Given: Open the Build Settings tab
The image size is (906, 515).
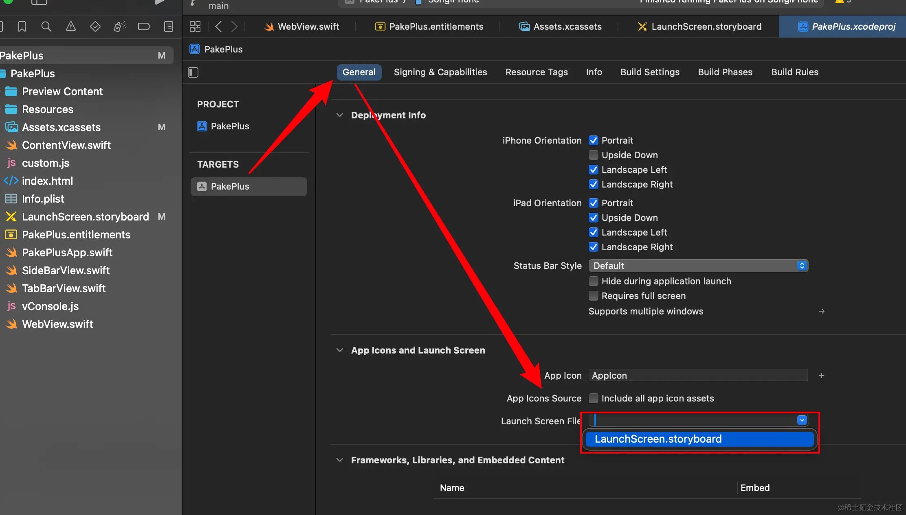Looking at the screenshot, I should [x=649, y=72].
